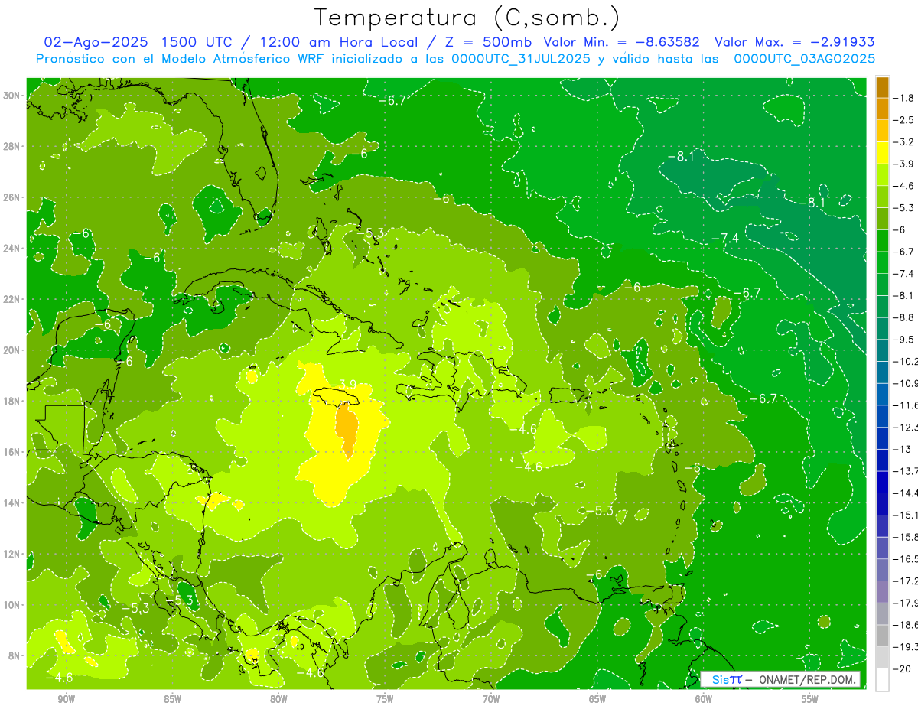Click the '70W' longitude axis label
This screenshot has height=709, width=918.
(491, 699)
